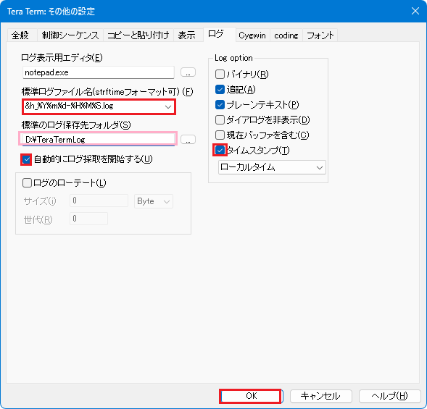Screen dimensions: 427x409
Task: Check 現在バッファを含む(C) option
Action: point(220,135)
